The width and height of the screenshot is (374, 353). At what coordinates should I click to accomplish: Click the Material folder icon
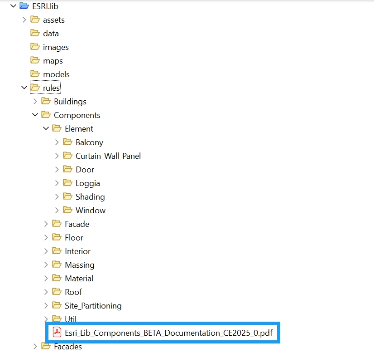[x=57, y=278]
